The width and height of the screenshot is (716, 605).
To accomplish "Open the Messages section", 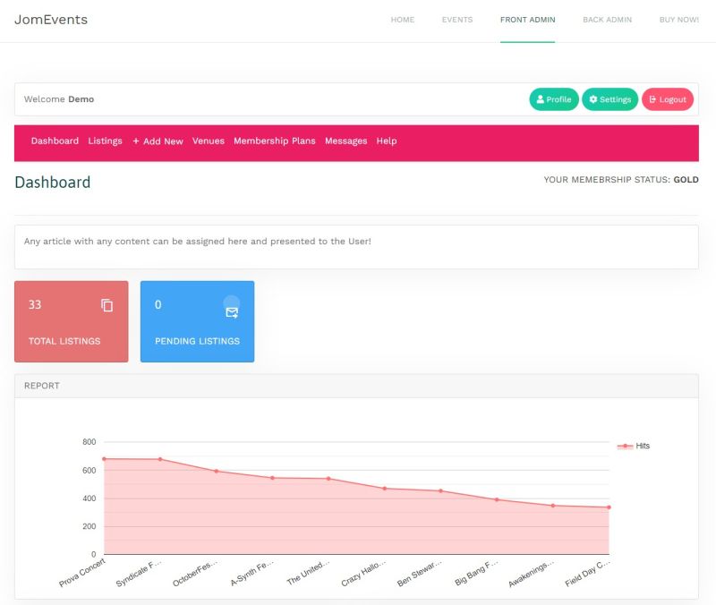I will click(x=346, y=141).
